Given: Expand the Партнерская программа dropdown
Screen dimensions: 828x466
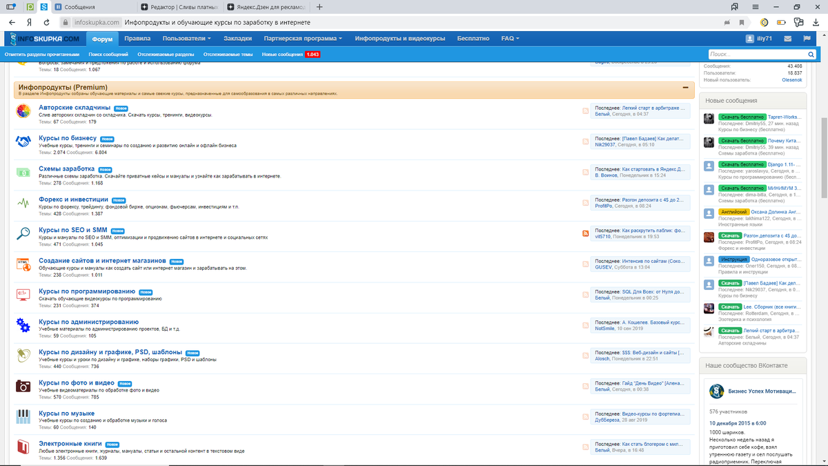Looking at the screenshot, I should 303,39.
